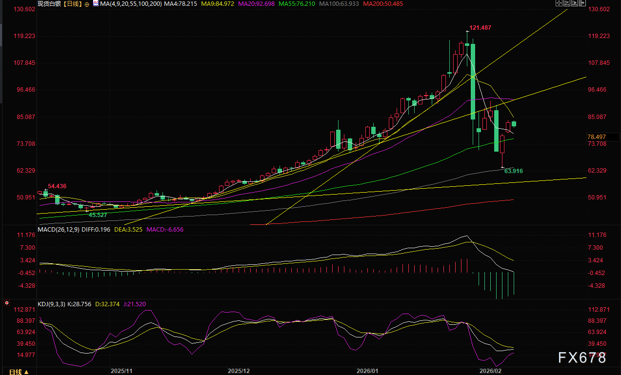Click the 2026/01 date axis label
The image size is (621, 375).
pos(367,371)
